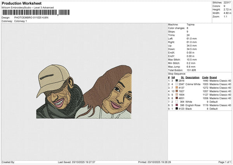Click code '1127' in the stop sequence
The image size is (233, 165).
[x=205, y=95]
